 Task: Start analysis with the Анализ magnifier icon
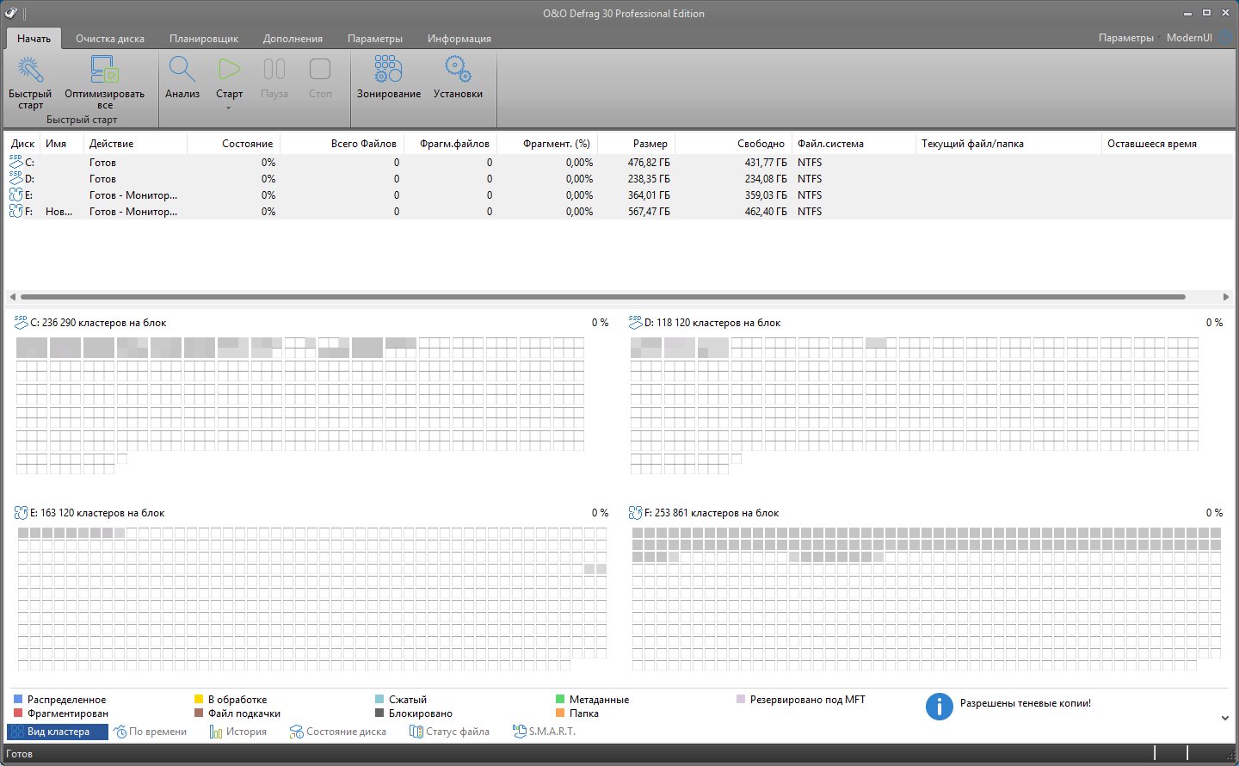click(182, 71)
